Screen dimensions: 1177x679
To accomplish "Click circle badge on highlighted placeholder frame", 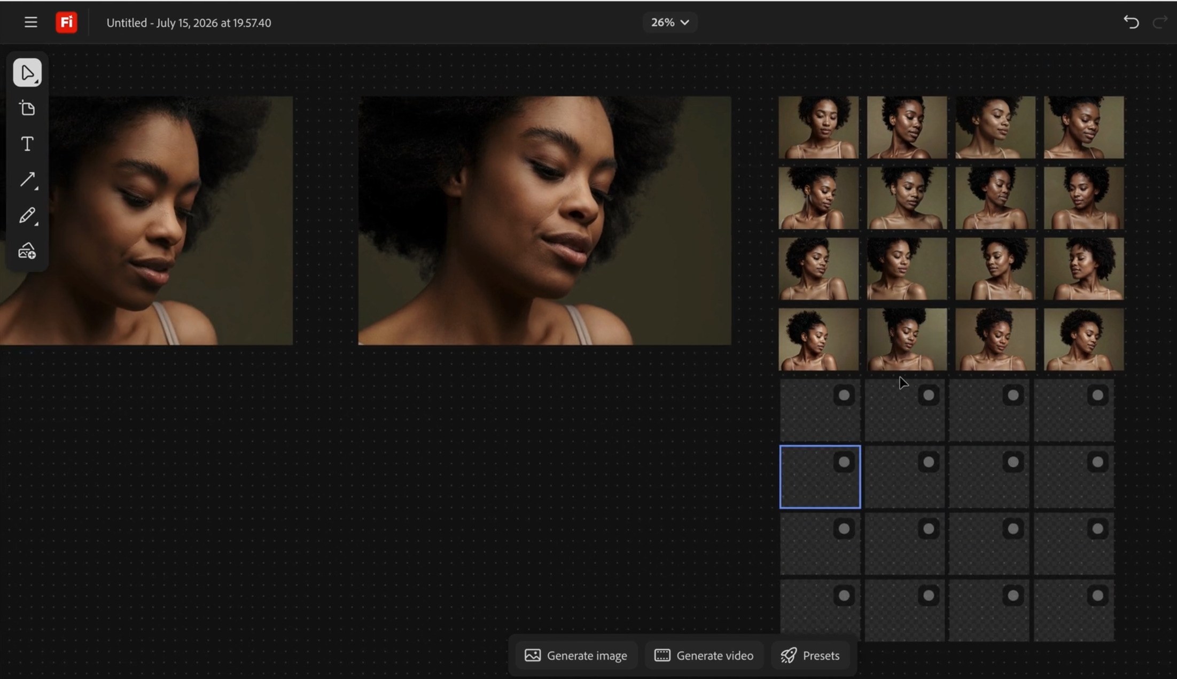I will pos(844,462).
